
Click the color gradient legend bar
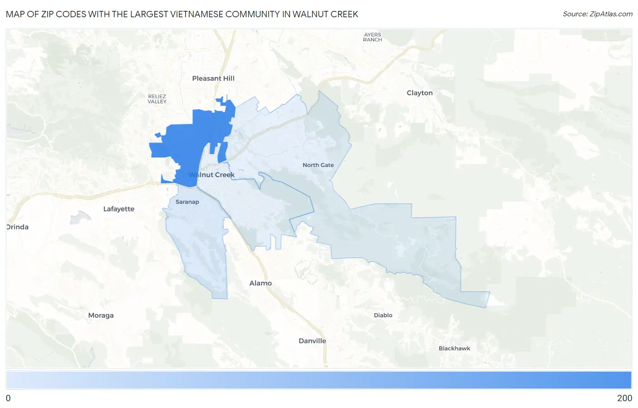click(x=319, y=380)
